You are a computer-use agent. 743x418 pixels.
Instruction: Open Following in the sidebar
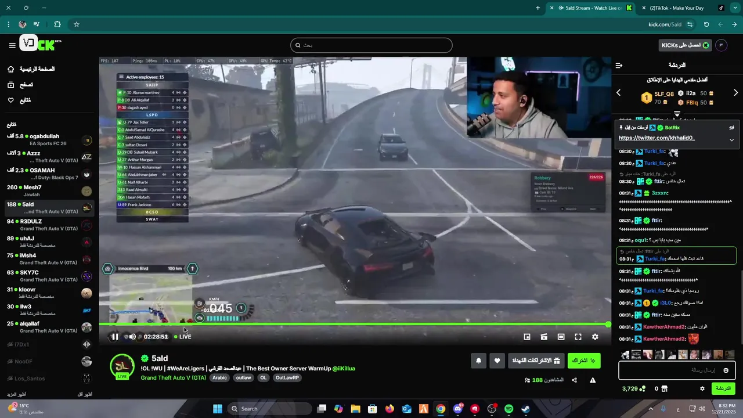point(19,100)
